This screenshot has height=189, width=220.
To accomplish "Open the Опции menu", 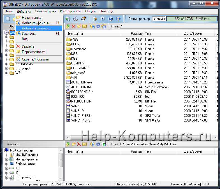I will (90, 11).
